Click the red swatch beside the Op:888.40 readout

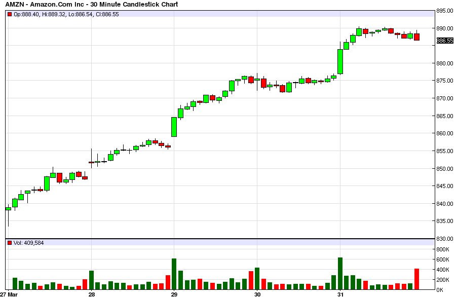click(10, 14)
